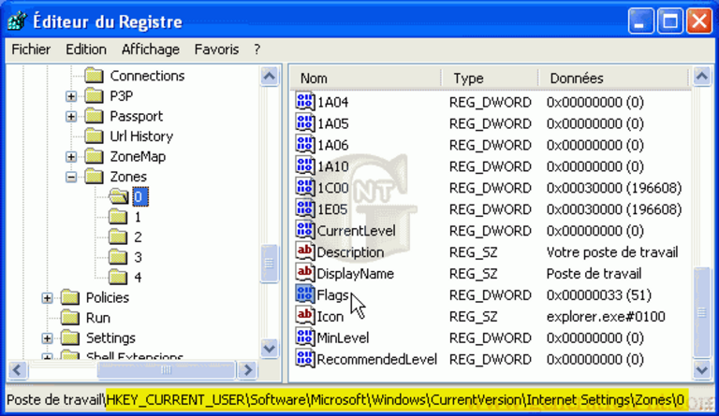Click the Description string value icon
Image resolution: width=719 pixels, height=416 pixels.
[305, 251]
